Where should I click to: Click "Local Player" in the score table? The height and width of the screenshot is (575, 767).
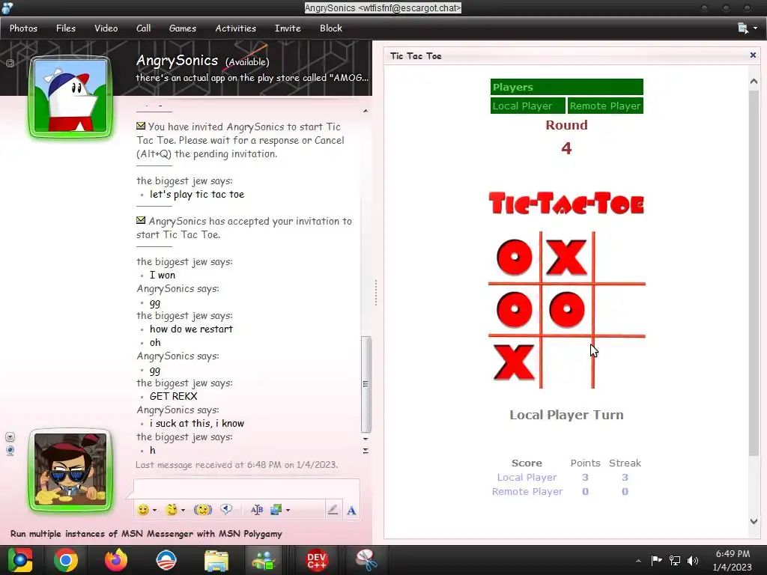[527, 477]
